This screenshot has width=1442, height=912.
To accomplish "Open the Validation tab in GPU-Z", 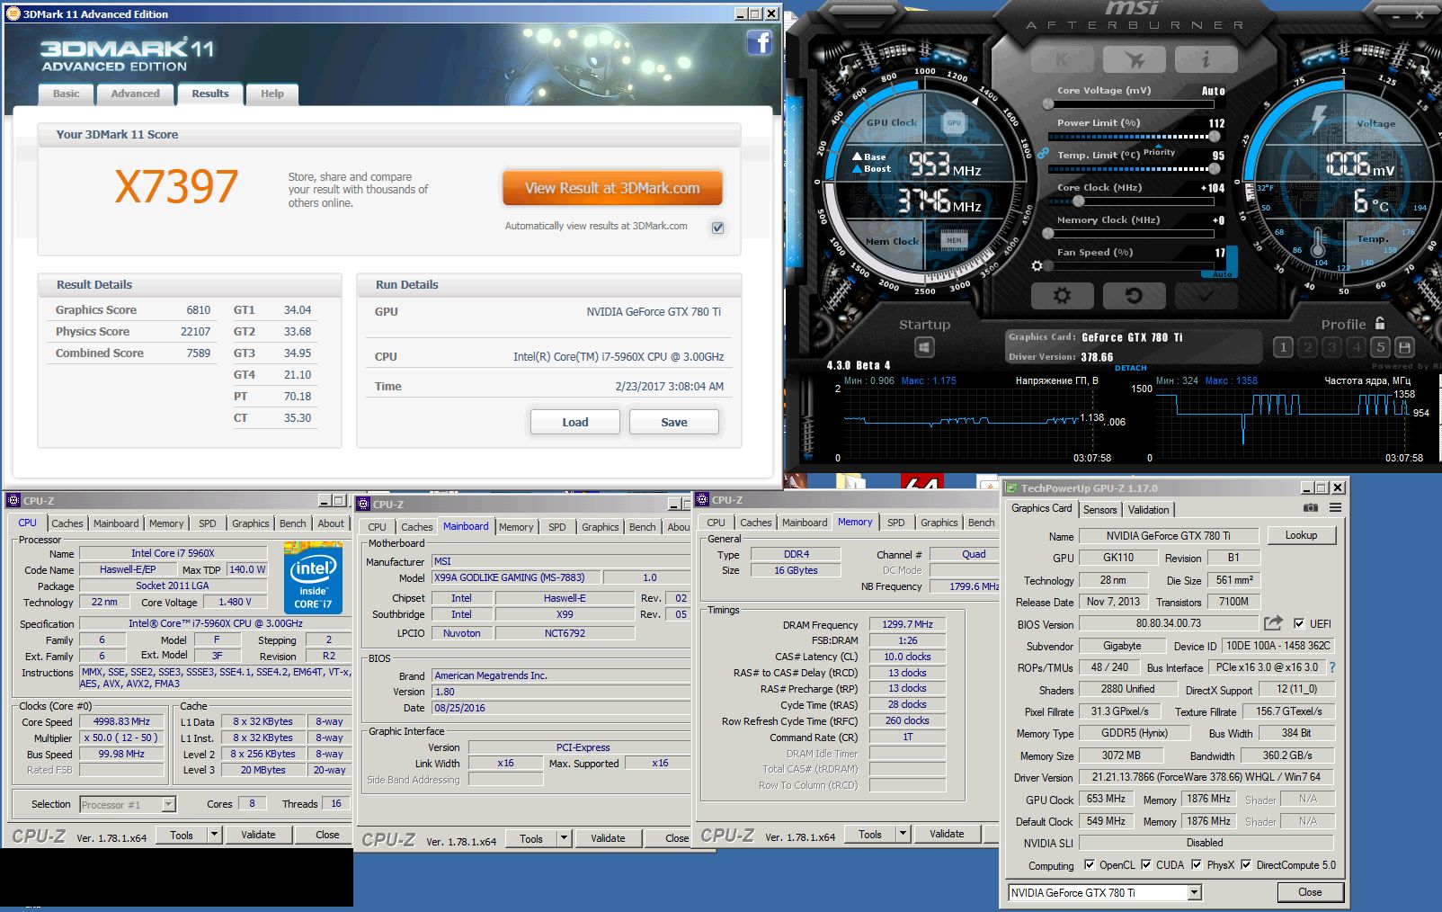I will click(1148, 510).
